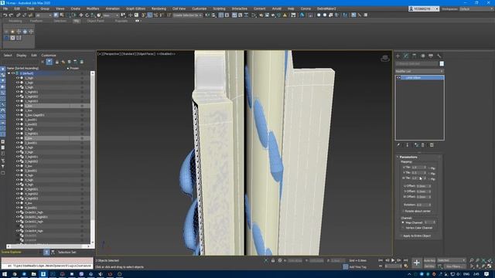Activate the Select and Move tool
This screenshot has width=495, height=278.
click(x=80, y=15)
